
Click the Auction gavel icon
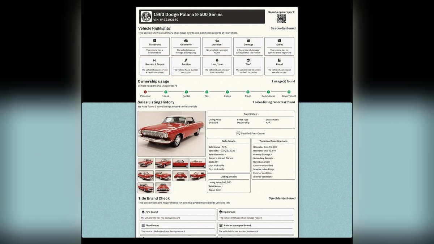[186, 60]
